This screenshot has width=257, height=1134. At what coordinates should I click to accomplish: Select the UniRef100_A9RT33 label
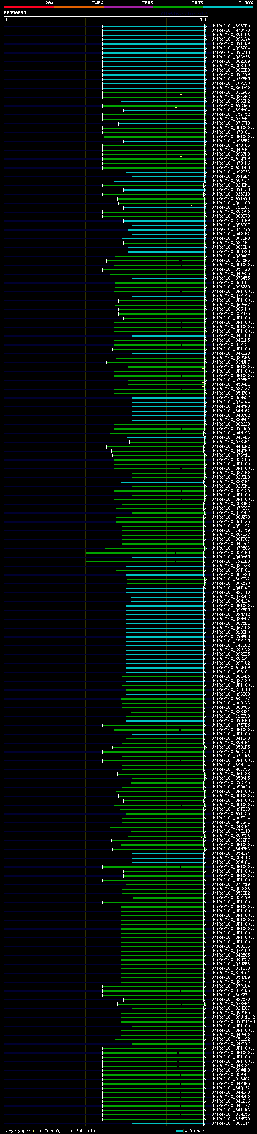(230, 172)
